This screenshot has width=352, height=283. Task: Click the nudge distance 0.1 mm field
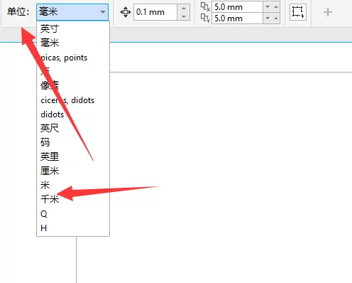pos(155,12)
